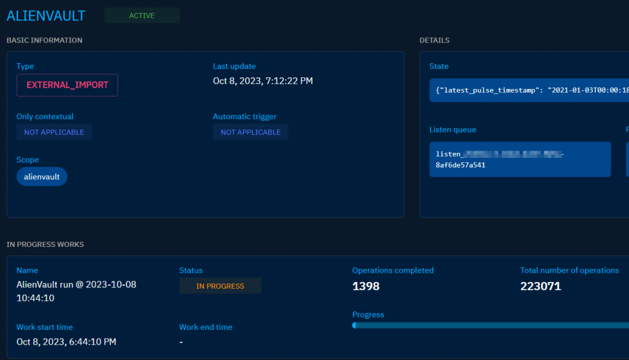629x360 pixels.
Task: Click the alienvault scope chip
Action: (42, 176)
